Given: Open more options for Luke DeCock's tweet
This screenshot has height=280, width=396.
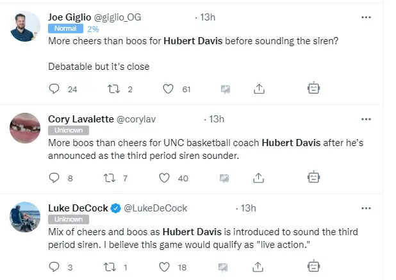Looking at the screenshot, I should pyautogui.click(x=366, y=208).
